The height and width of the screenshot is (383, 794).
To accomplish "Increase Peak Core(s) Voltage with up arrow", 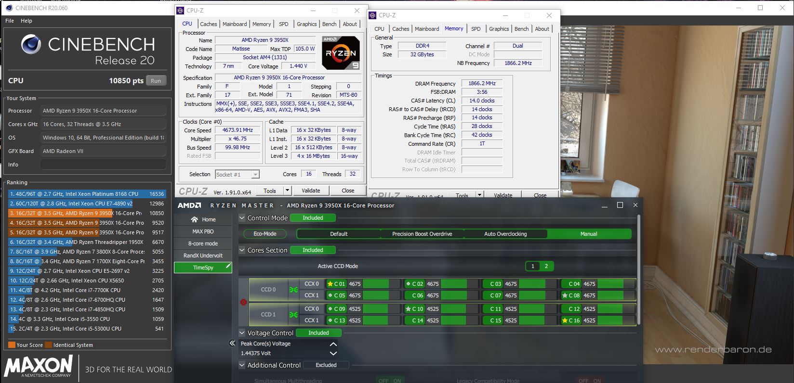I will pyautogui.click(x=333, y=344).
